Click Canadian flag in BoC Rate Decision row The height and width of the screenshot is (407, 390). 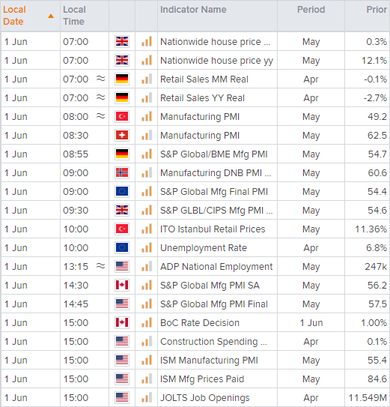click(x=122, y=322)
